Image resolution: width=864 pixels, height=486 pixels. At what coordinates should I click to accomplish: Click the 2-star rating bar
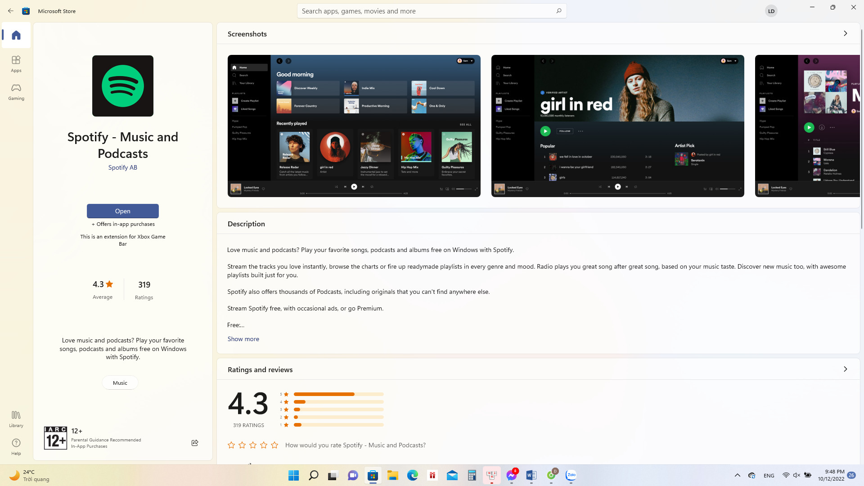pyautogui.click(x=338, y=417)
